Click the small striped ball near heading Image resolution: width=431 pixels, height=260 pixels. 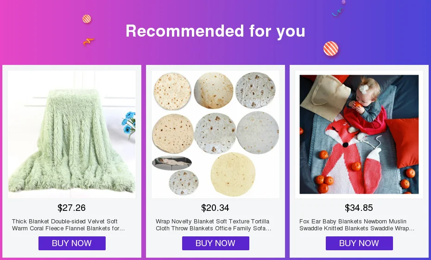87,19
